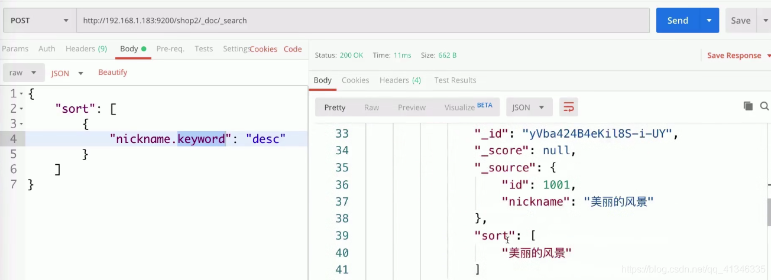The height and width of the screenshot is (280, 771).
Task: Select the request Body tab
Action: click(133, 48)
